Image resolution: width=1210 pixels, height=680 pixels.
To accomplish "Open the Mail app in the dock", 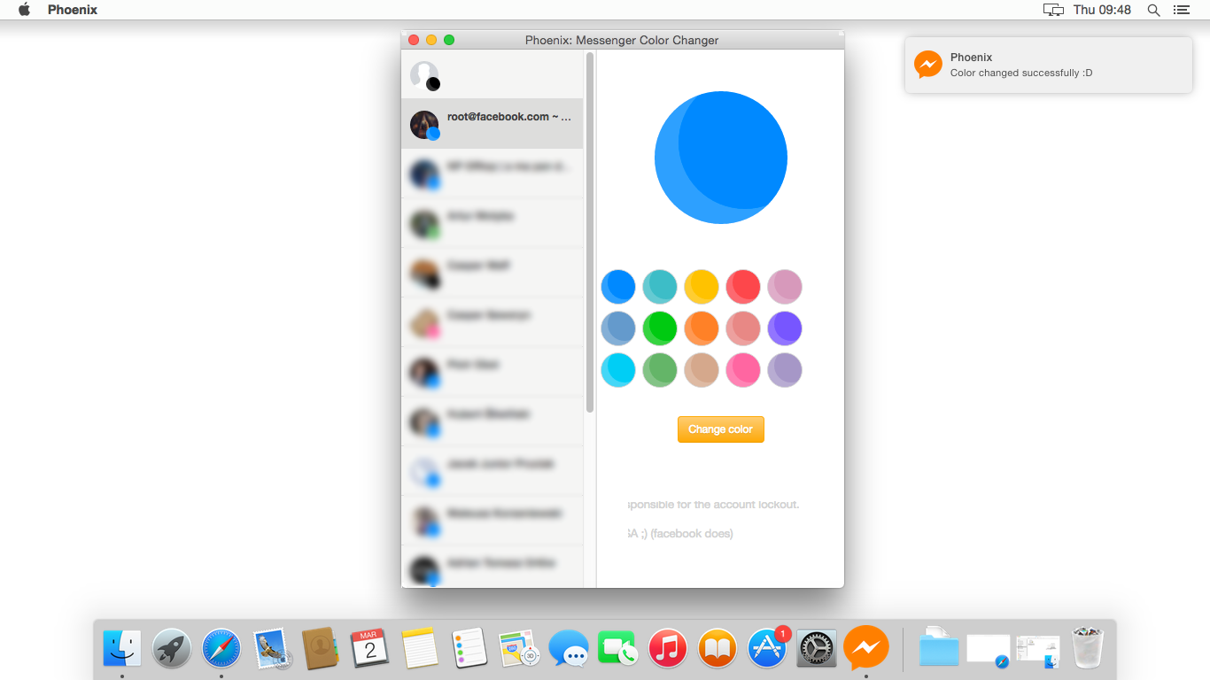I will (x=271, y=648).
